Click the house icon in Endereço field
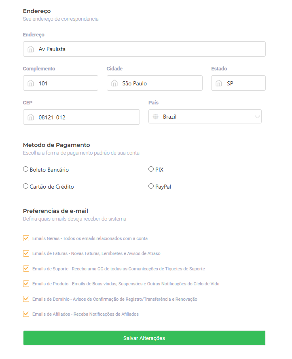The image size is (292, 359). click(x=31, y=49)
